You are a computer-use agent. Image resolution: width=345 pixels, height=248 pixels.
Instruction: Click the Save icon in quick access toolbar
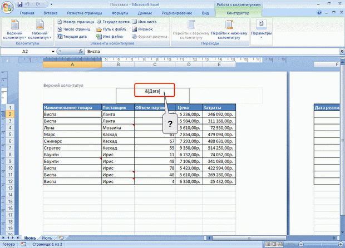coord(20,4)
